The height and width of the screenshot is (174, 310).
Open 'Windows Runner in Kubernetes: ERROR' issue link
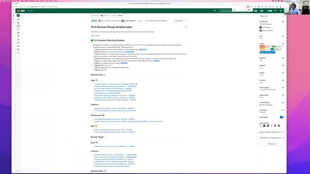[115, 100]
